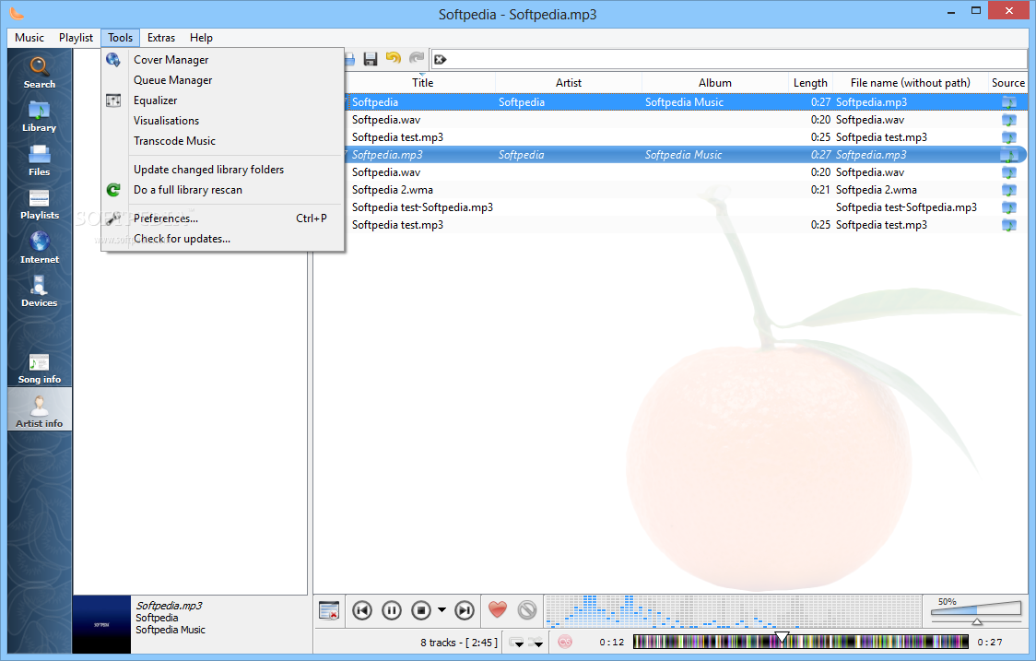1036x661 pixels.
Task: Click the yellow undo arrow icon
Action: click(x=394, y=59)
